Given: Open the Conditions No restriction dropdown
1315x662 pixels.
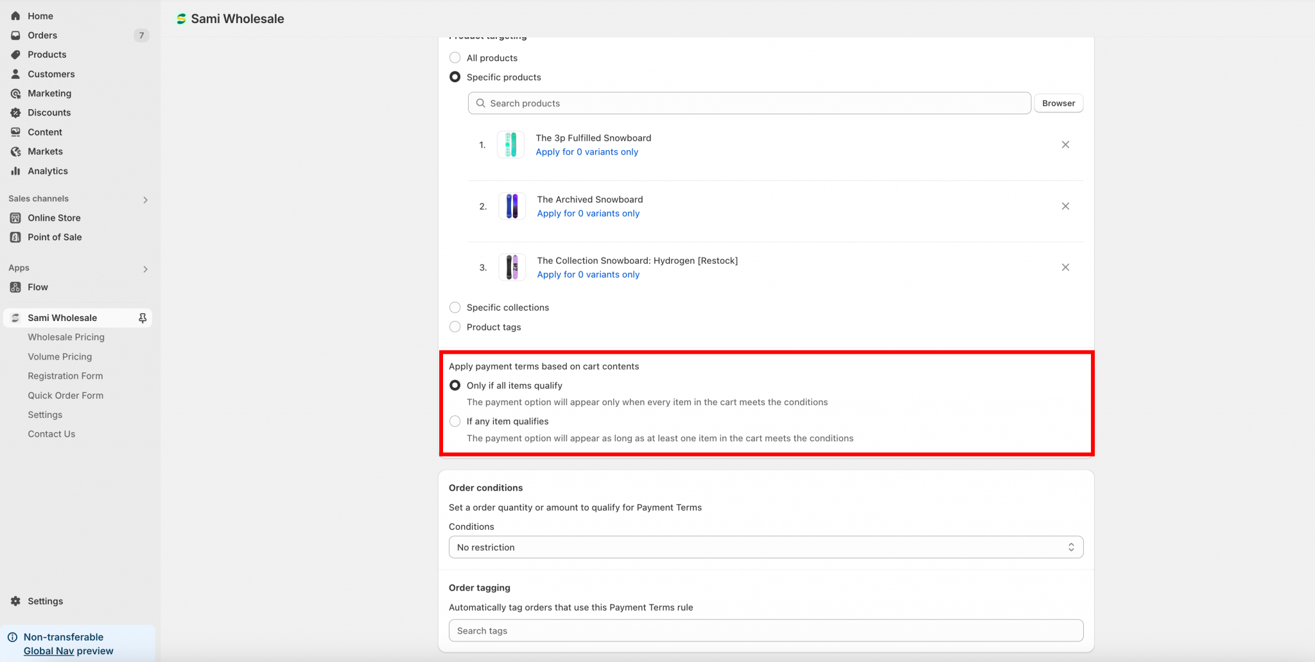Looking at the screenshot, I should [x=765, y=547].
